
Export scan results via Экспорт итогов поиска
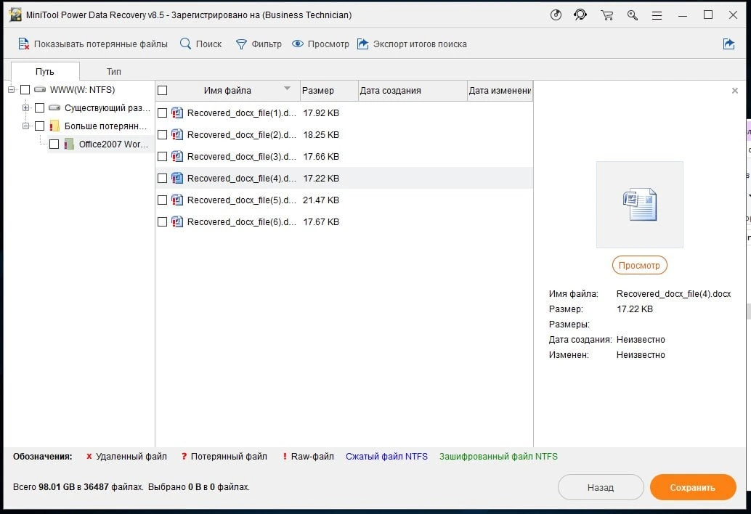[412, 44]
